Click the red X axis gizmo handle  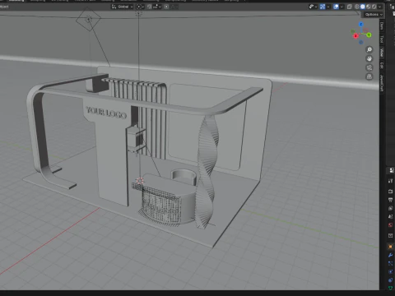click(355, 36)
